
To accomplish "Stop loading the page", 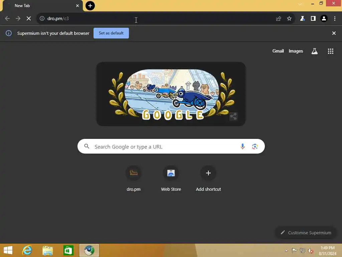I will tap(29, 19).
